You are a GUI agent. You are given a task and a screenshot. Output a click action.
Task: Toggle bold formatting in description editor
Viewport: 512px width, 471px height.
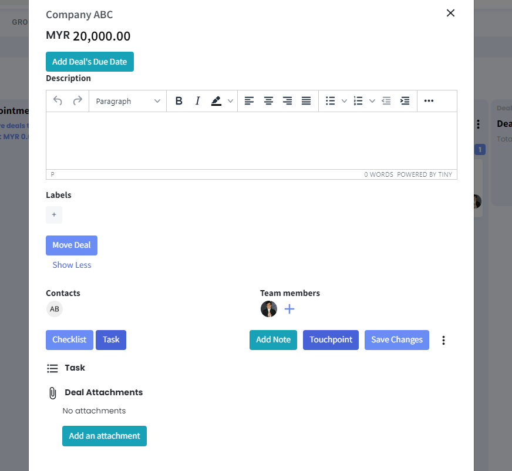pyautogui.click(x=179, y=101)
